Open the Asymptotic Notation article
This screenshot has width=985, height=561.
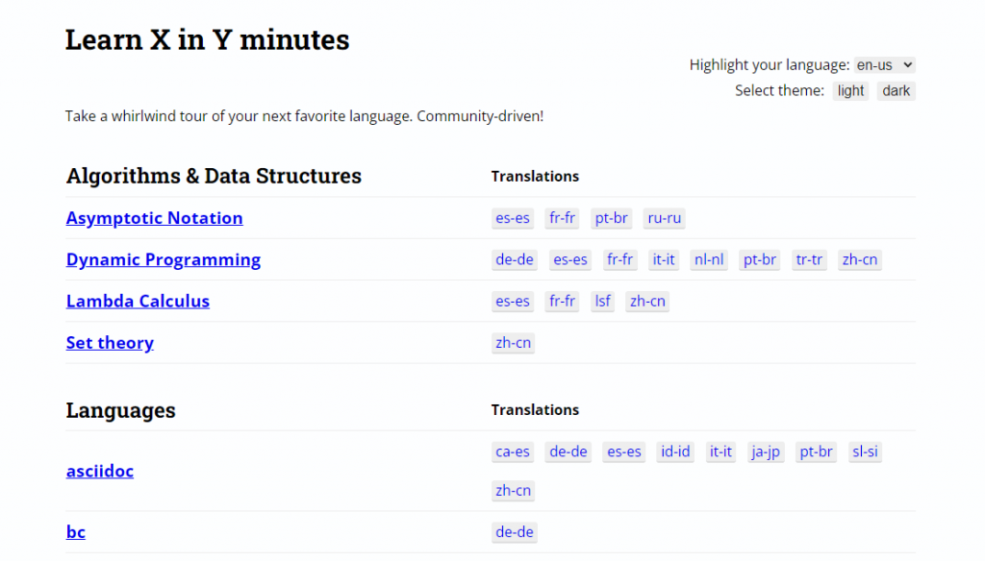[x=154, y=218]
